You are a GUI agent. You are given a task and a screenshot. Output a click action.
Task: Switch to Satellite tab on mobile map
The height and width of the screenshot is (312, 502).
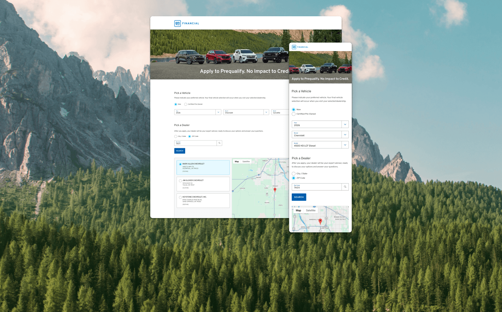click(x=311, y=210)
